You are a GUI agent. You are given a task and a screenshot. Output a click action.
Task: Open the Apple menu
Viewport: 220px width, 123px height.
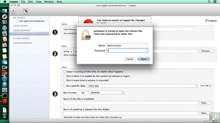pyautogui.click(x=5, y=2)
